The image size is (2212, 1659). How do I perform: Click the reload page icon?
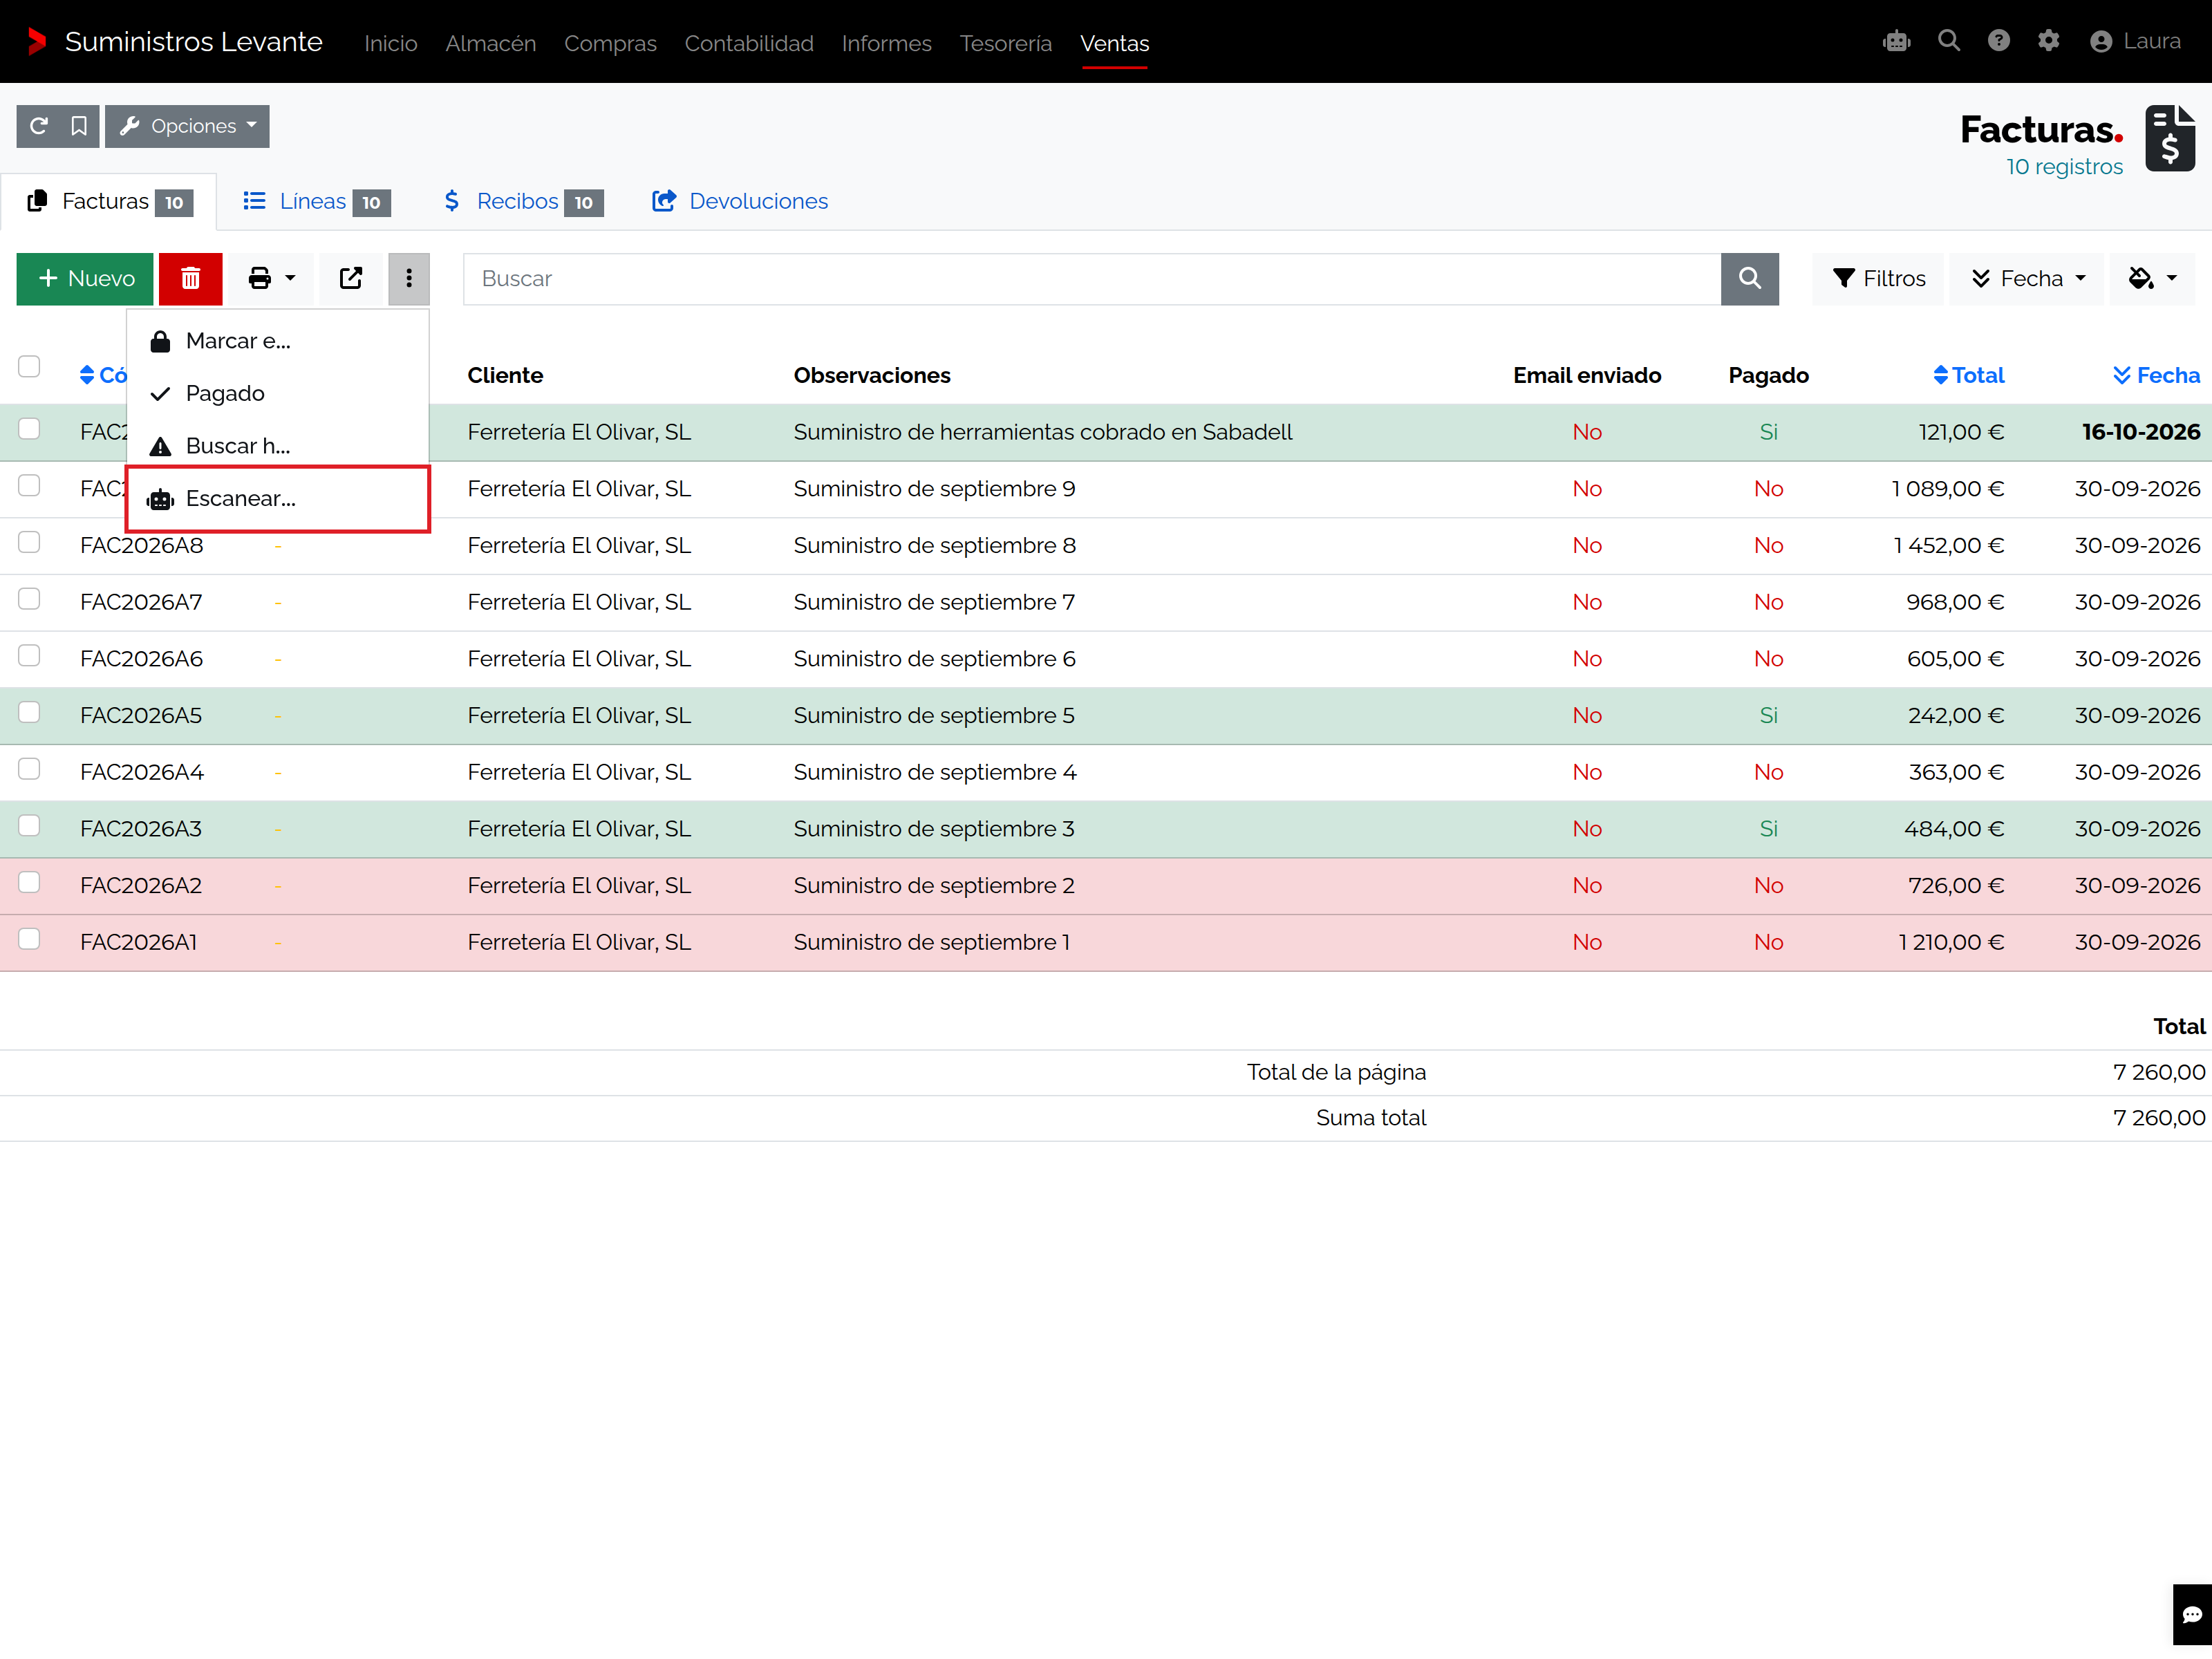click(x=38, y=126)
